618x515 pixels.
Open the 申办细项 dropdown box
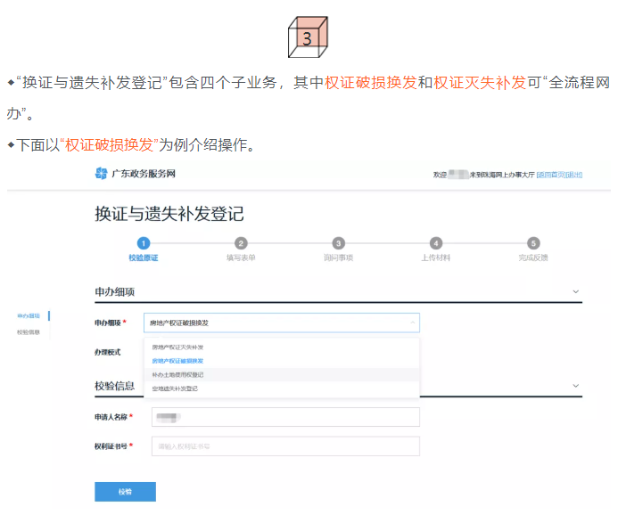[281, 323]
